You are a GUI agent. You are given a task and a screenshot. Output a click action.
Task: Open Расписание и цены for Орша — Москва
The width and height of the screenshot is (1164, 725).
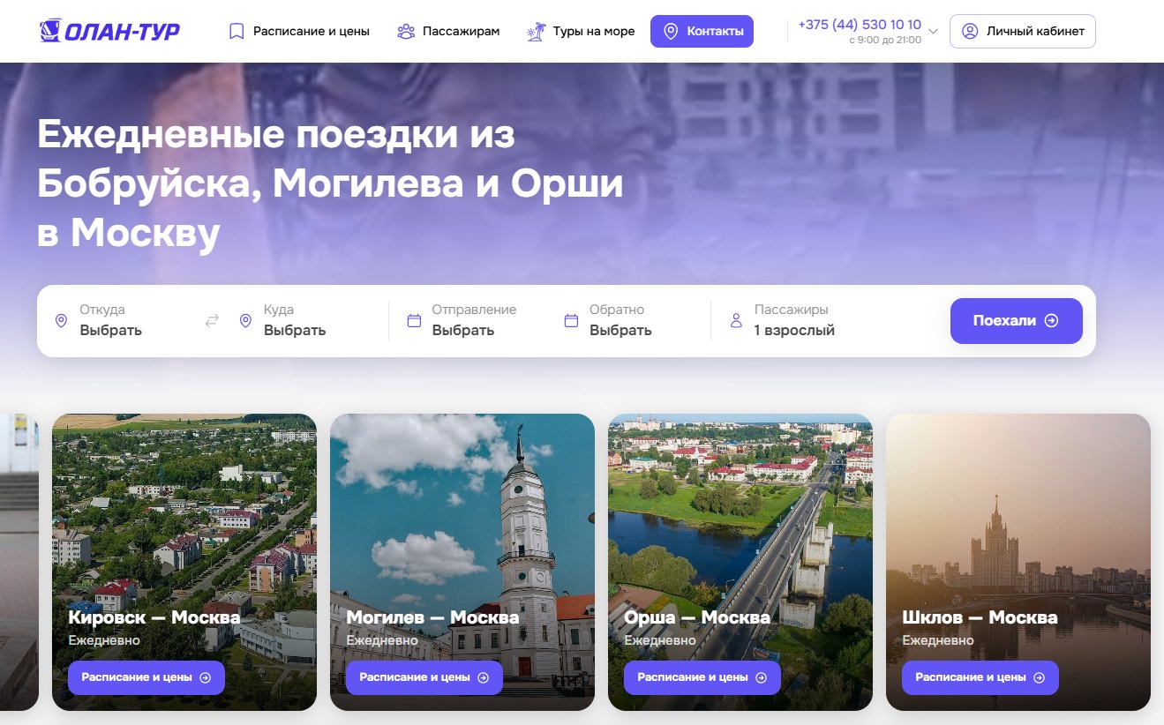[x=702, y=677]
